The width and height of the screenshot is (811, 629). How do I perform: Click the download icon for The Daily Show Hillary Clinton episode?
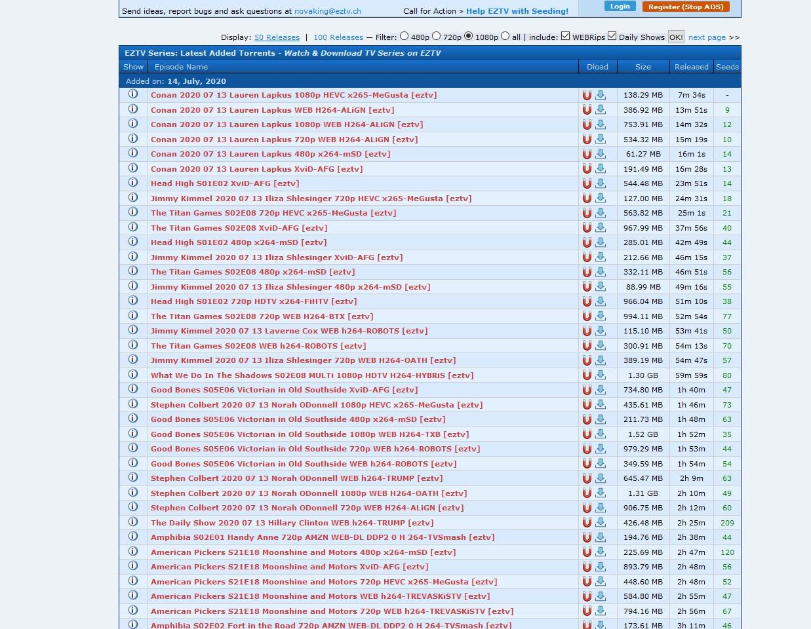pos(601,523)
